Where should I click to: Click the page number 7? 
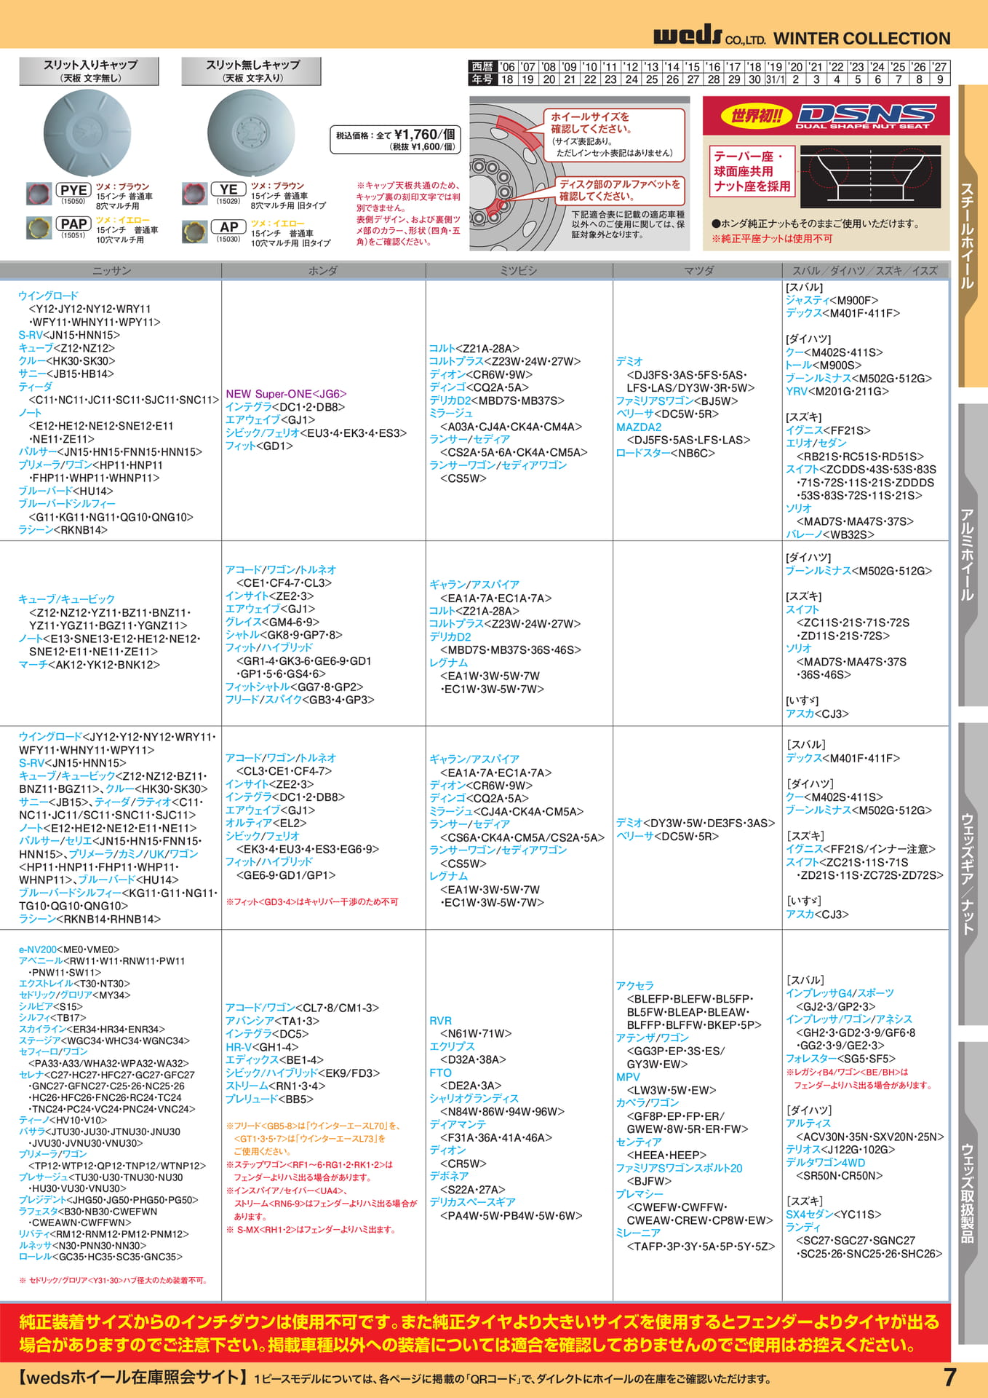click(949, 1378)
